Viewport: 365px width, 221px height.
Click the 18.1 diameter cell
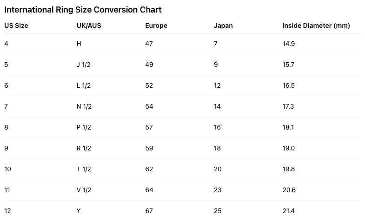point(288,127)
